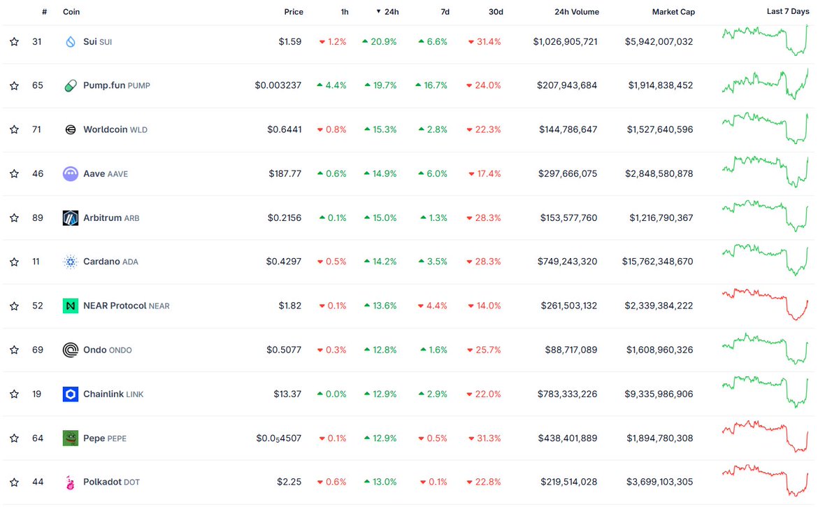Sort by the 24h column header
Image resolution: width=839 pixels, height=507 pixels.
(387, 12)
